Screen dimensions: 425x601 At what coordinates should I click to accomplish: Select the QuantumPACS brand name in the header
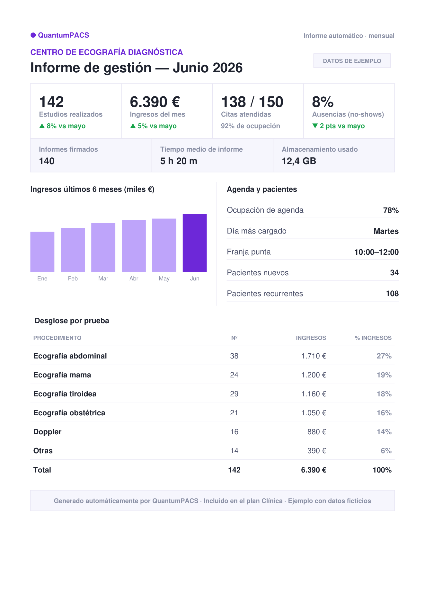(64, 35)
